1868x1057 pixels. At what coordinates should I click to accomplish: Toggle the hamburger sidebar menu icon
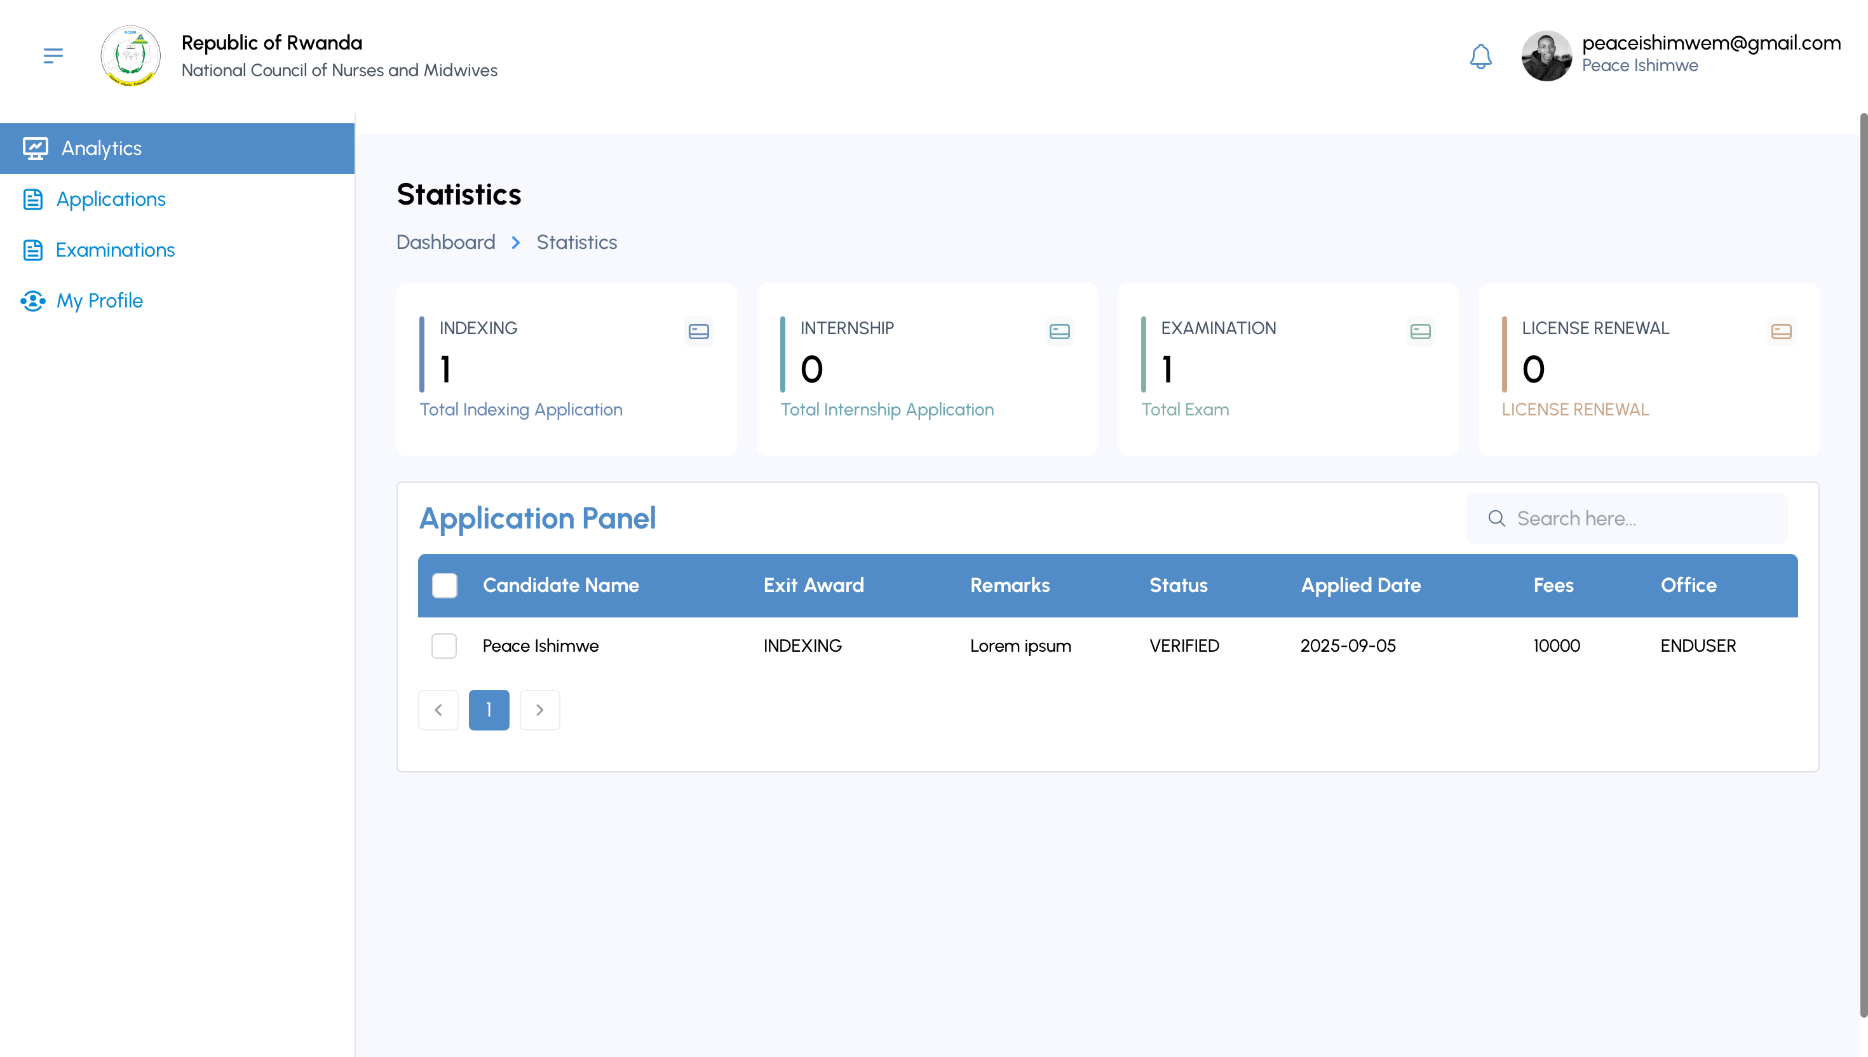pos(53,56)
